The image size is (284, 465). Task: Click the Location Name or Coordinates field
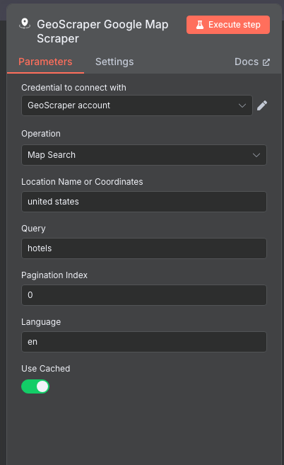pos(144,202)
